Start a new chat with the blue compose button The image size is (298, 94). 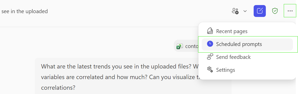tap(259, 11)
